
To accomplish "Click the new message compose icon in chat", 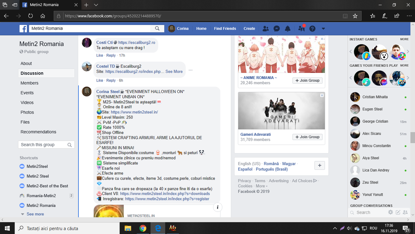I will pyautogui.click(x=398, y=212).
